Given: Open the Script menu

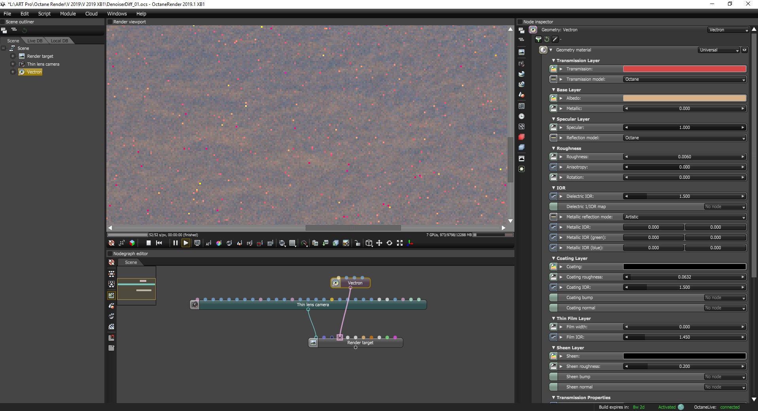Looking at the screenshot, I should [x=44, y=13].
